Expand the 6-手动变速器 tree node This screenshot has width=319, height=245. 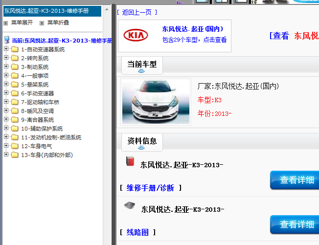[6, 93]
